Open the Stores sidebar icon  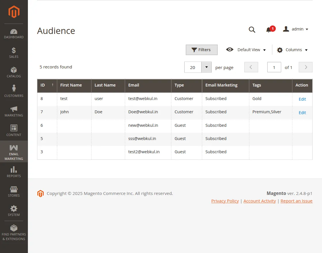coord(14,192)
